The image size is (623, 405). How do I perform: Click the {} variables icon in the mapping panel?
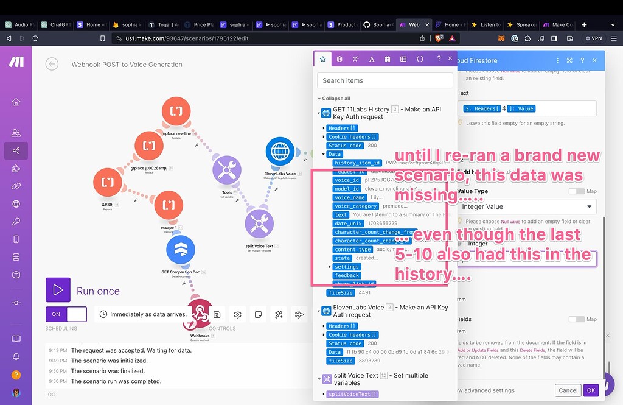(x=420, y=59)
